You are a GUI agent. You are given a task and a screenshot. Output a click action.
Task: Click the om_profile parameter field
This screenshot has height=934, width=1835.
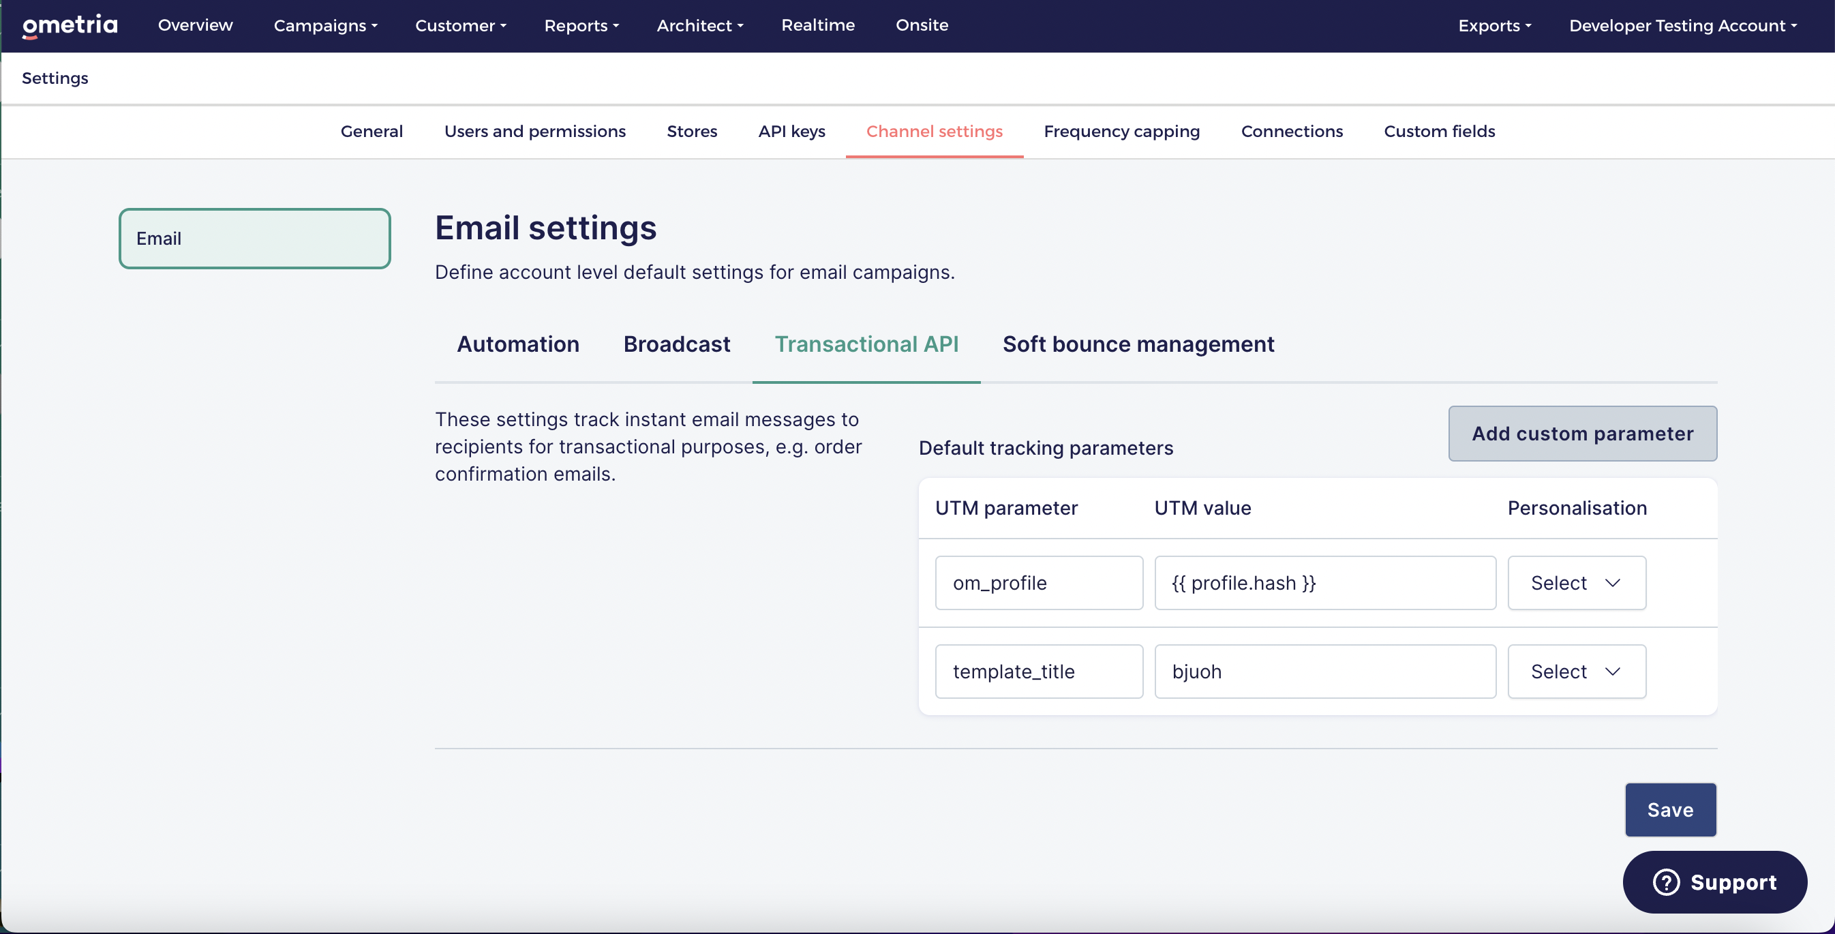pyautogui.click(x=1039, y=583)
